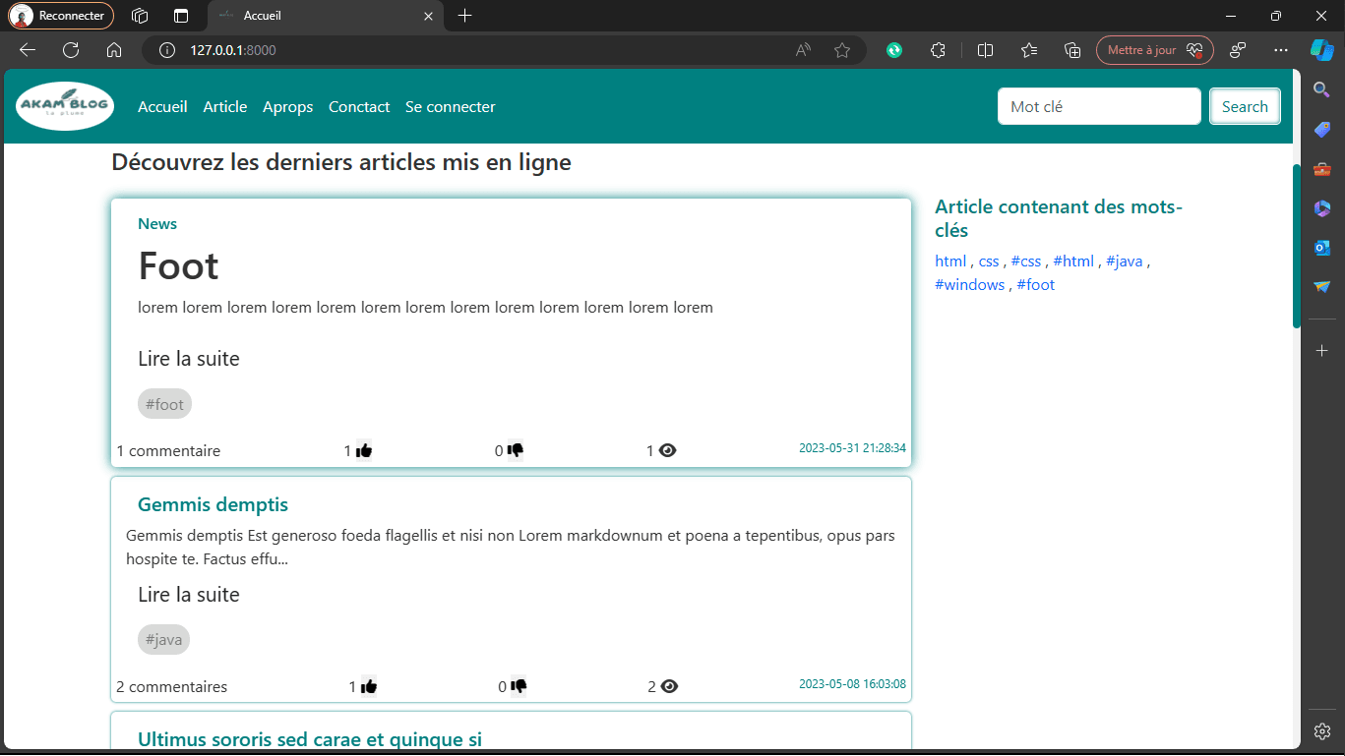1345x756 pixels.
Task: Click the #java tag badge in the Gemmis demptis card
Action: point(163,640)
